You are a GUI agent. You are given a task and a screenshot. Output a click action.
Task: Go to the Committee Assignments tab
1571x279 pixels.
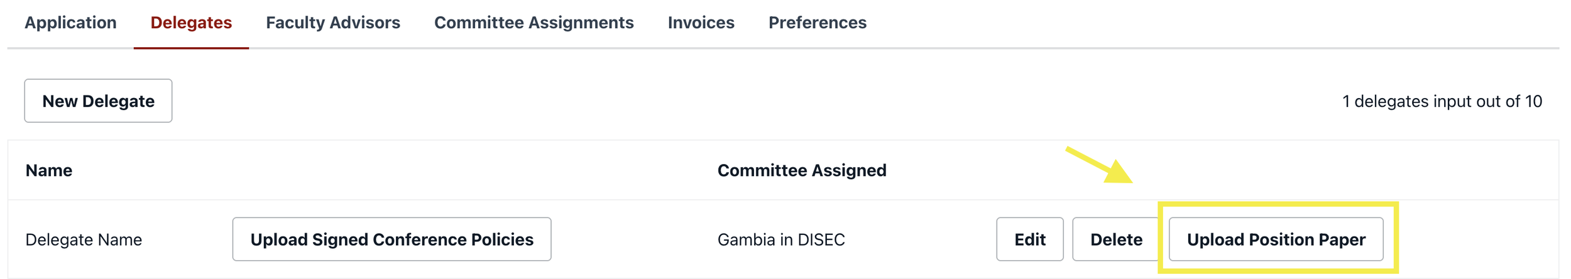(x=534, y=23)
